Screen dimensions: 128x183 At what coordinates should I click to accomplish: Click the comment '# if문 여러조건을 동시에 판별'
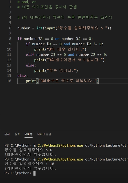click(47, 7)
